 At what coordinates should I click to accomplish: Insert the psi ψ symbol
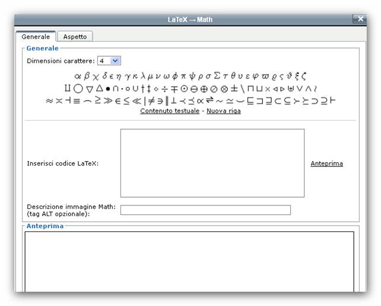[192, 76]
